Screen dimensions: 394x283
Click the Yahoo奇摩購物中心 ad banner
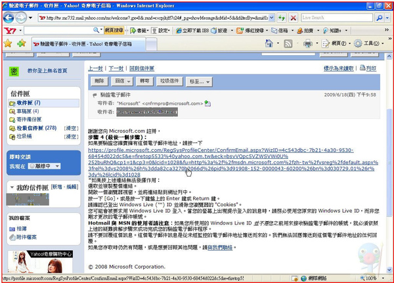(40, 261)
